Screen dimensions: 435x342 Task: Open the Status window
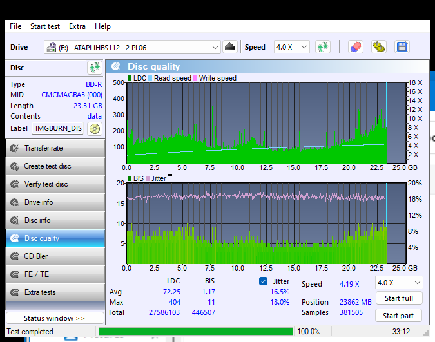tap(55, 318)
